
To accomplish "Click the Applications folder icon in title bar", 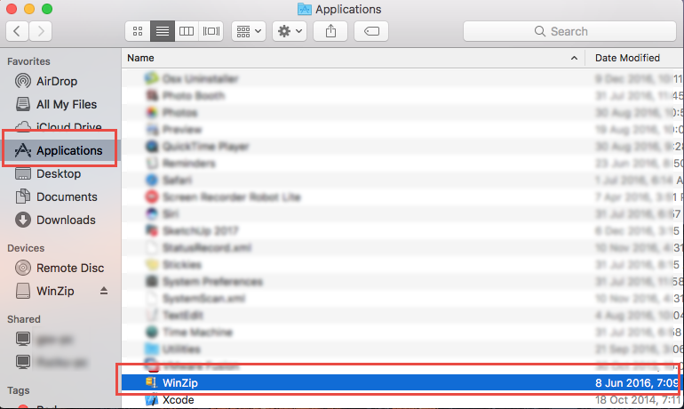I will click(304, 9).
